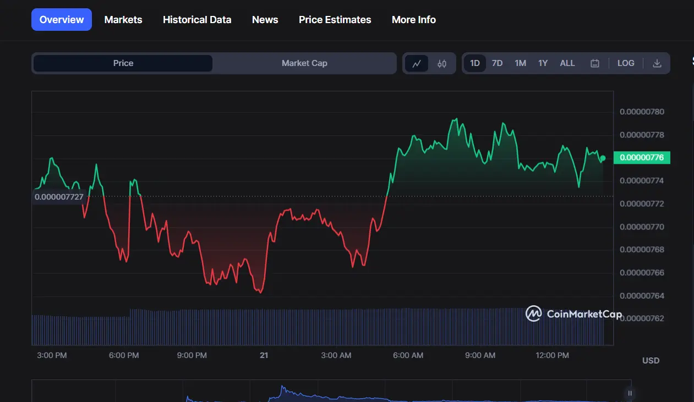Set chart range to 1D

click(475, 63)
